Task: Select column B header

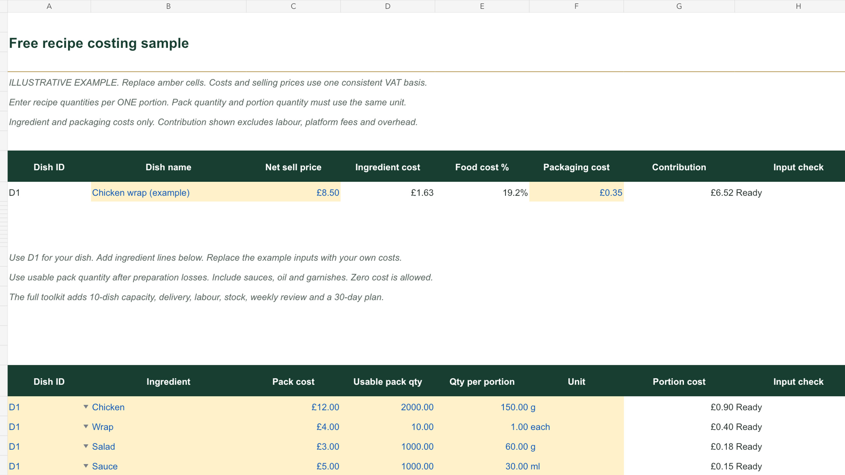Action: (168, 6)
